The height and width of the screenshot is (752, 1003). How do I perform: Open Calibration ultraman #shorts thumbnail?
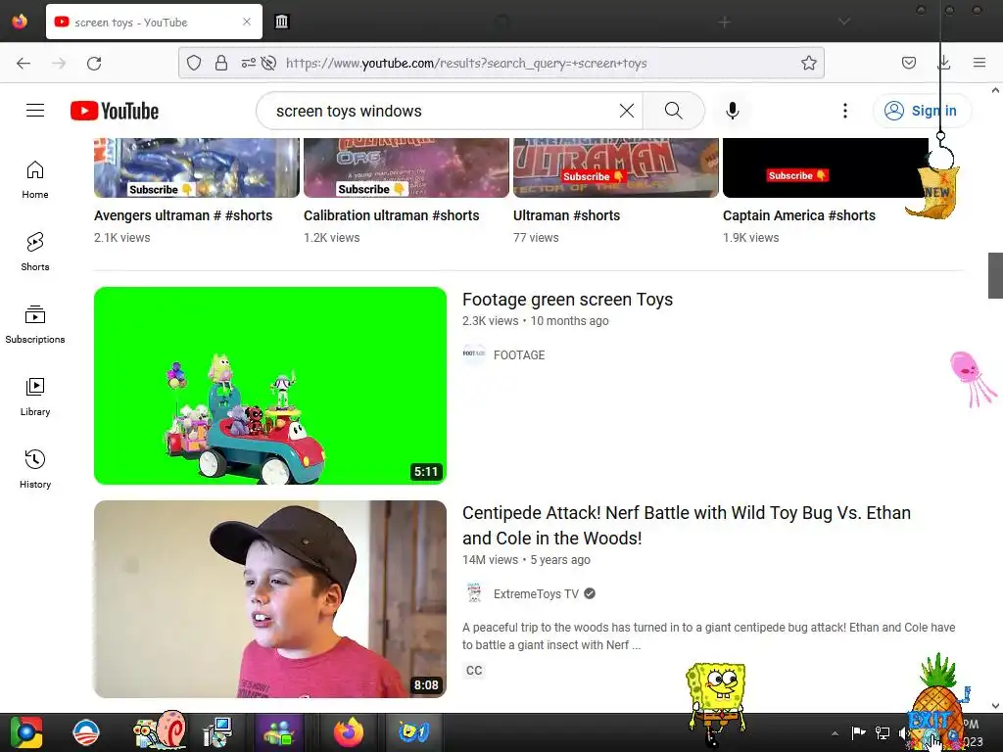pos(406,167)
